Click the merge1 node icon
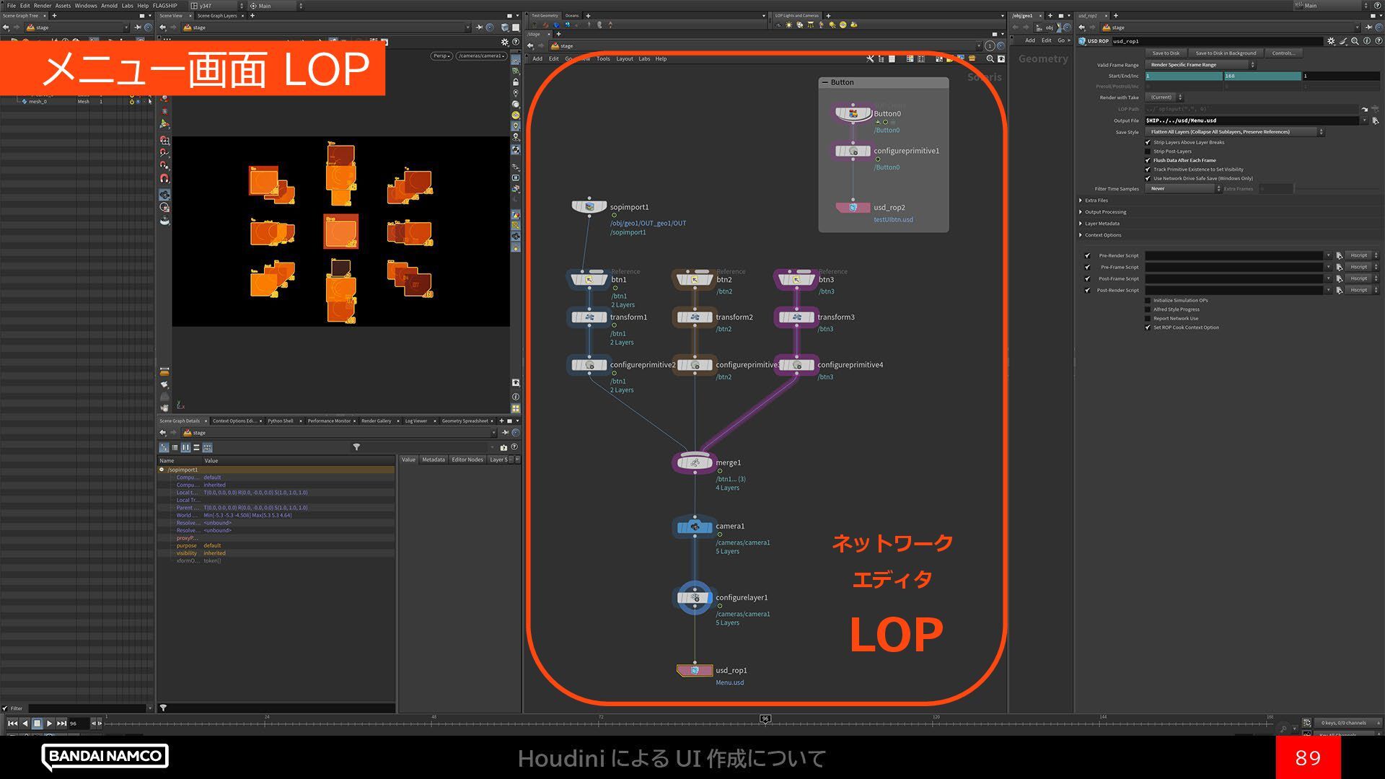The image size is (1385, 779). coord(694,463)
